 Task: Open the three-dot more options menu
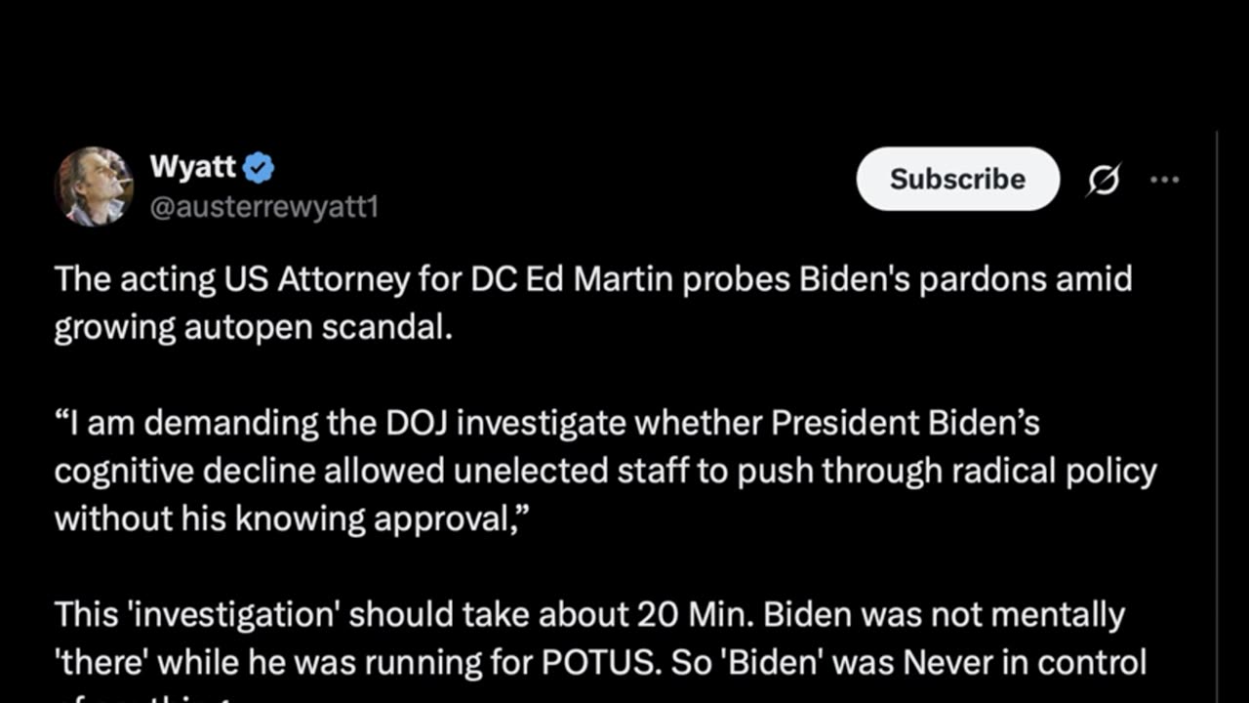tap(1165, 180)
